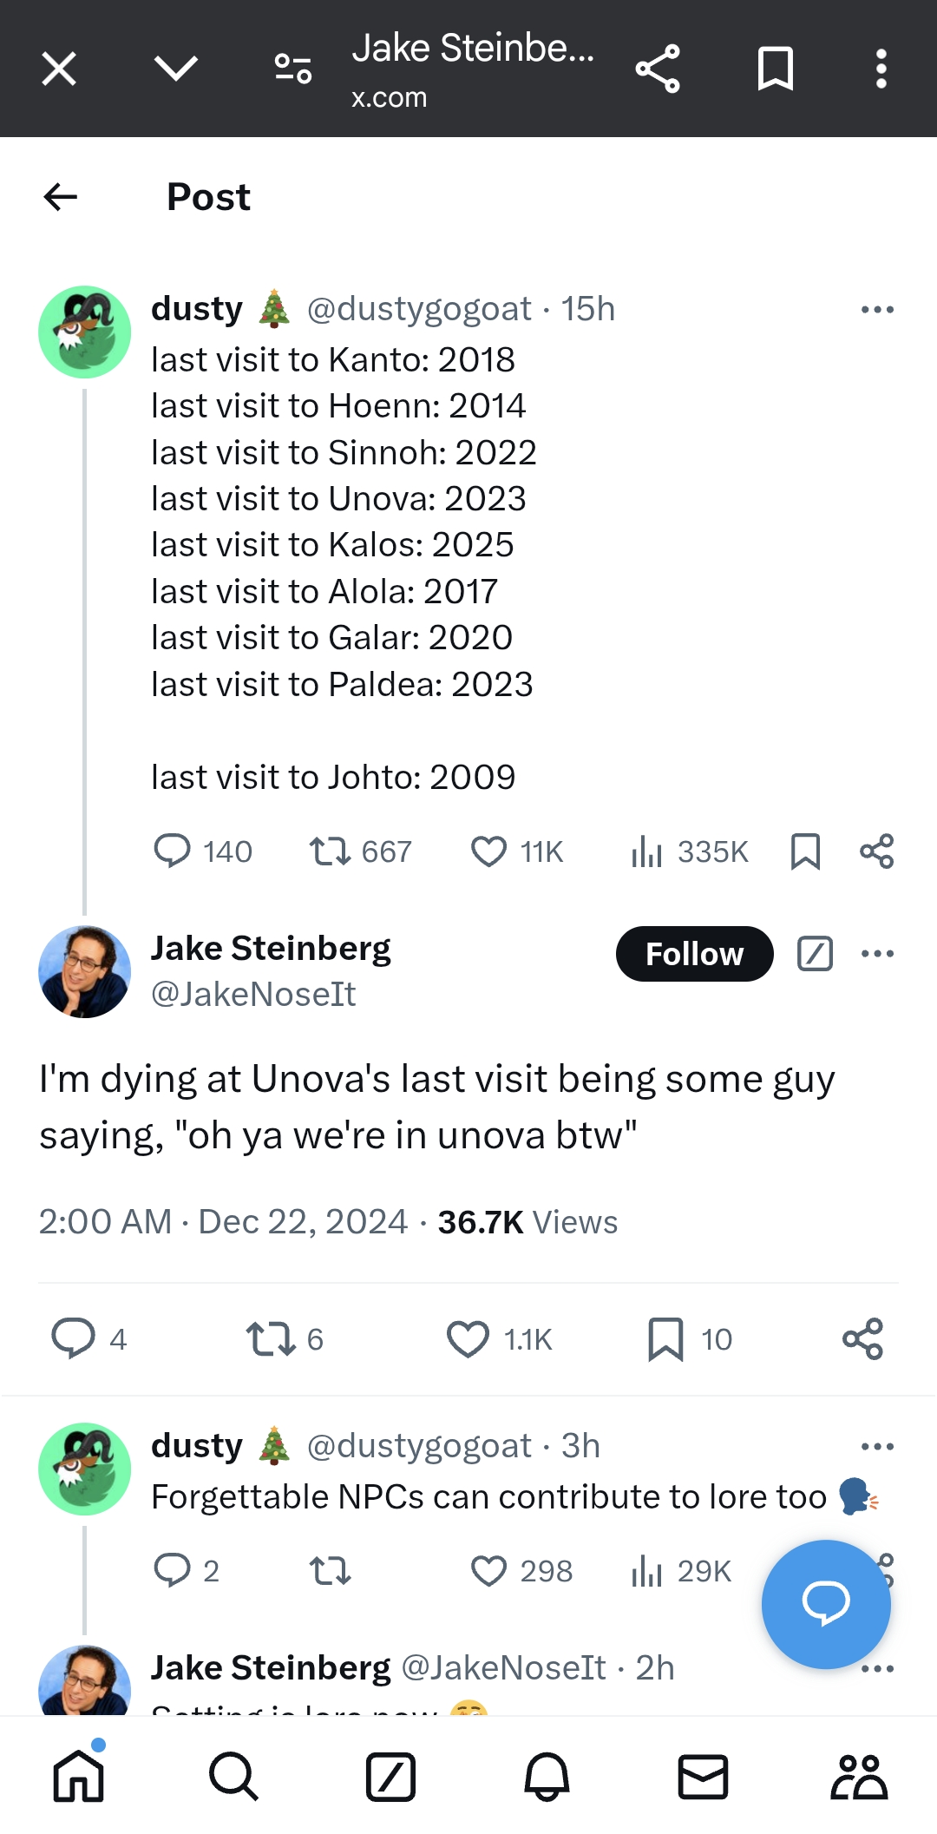Go to Home in bottom navigation

click(x=78, y=1777)
